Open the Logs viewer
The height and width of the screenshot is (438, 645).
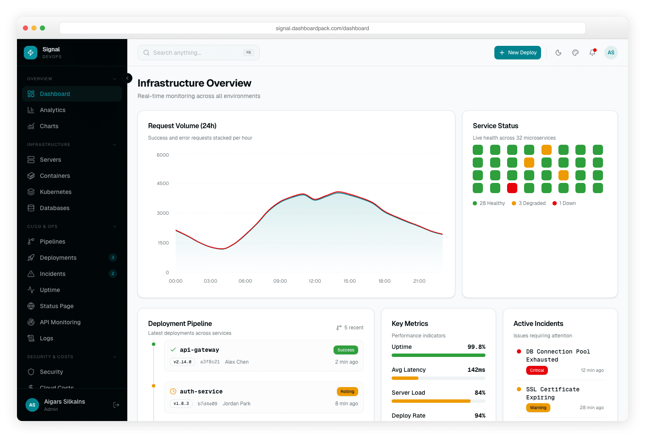[46, 338]
